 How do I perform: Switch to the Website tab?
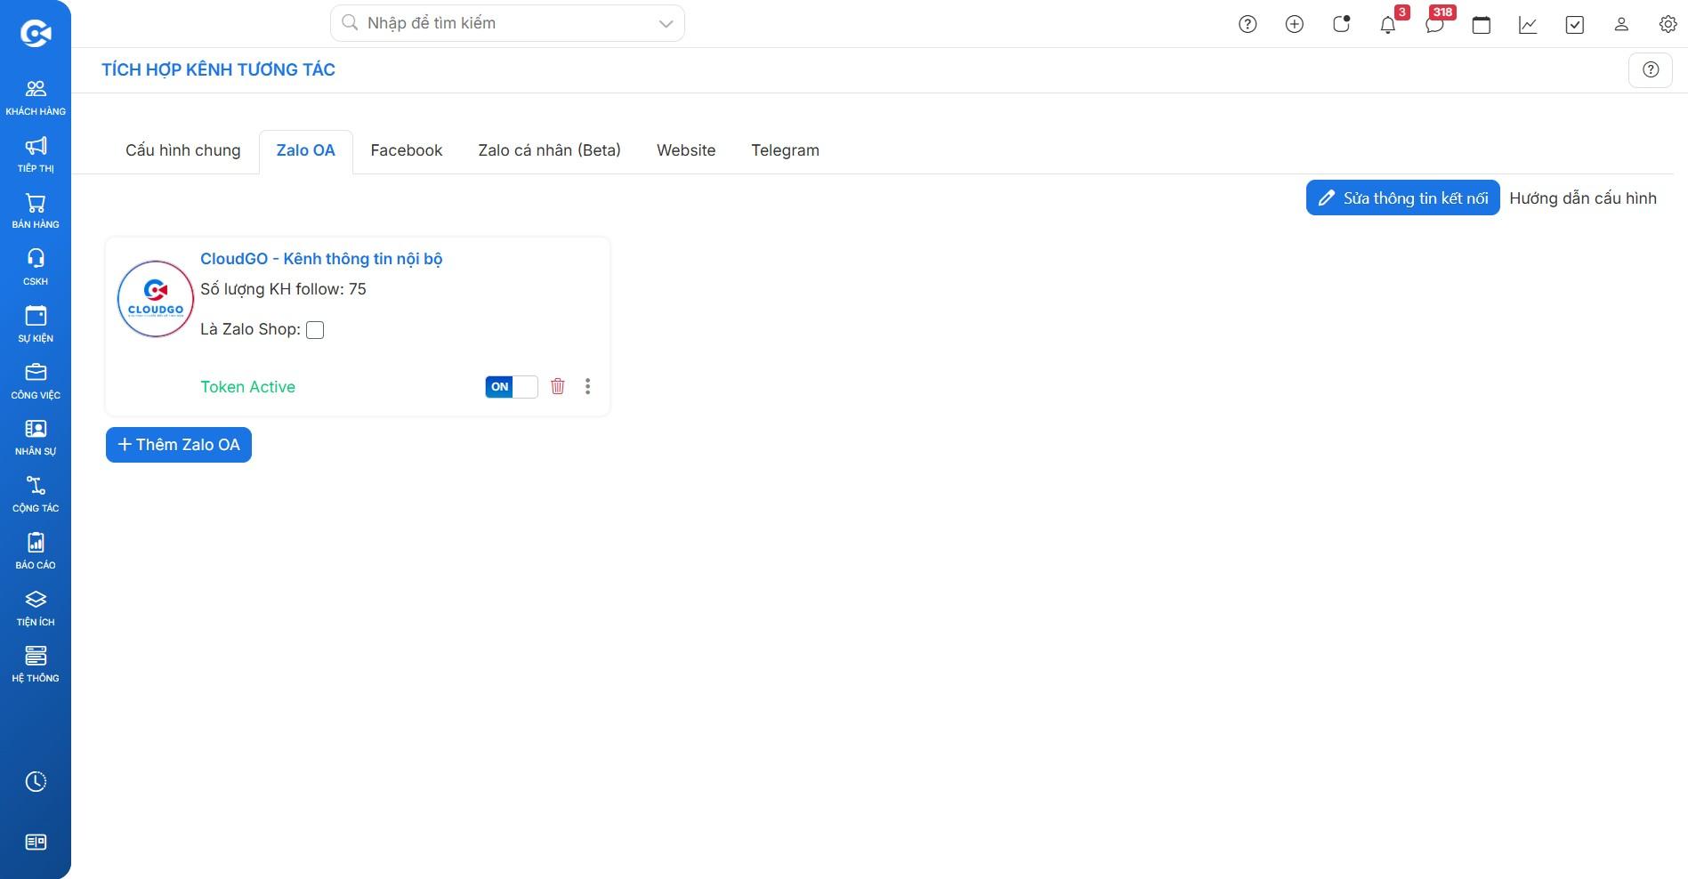pyautogui.click(x=686, y=150)
